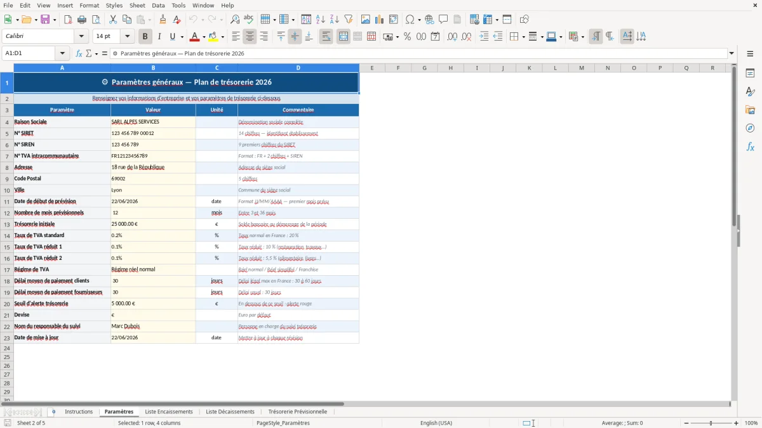Viewport: 762px width, 428px height.
Task: Add a decimal place
Action: click(x=452, y=37)
